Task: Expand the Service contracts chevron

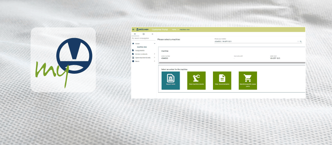Action: 155,54
